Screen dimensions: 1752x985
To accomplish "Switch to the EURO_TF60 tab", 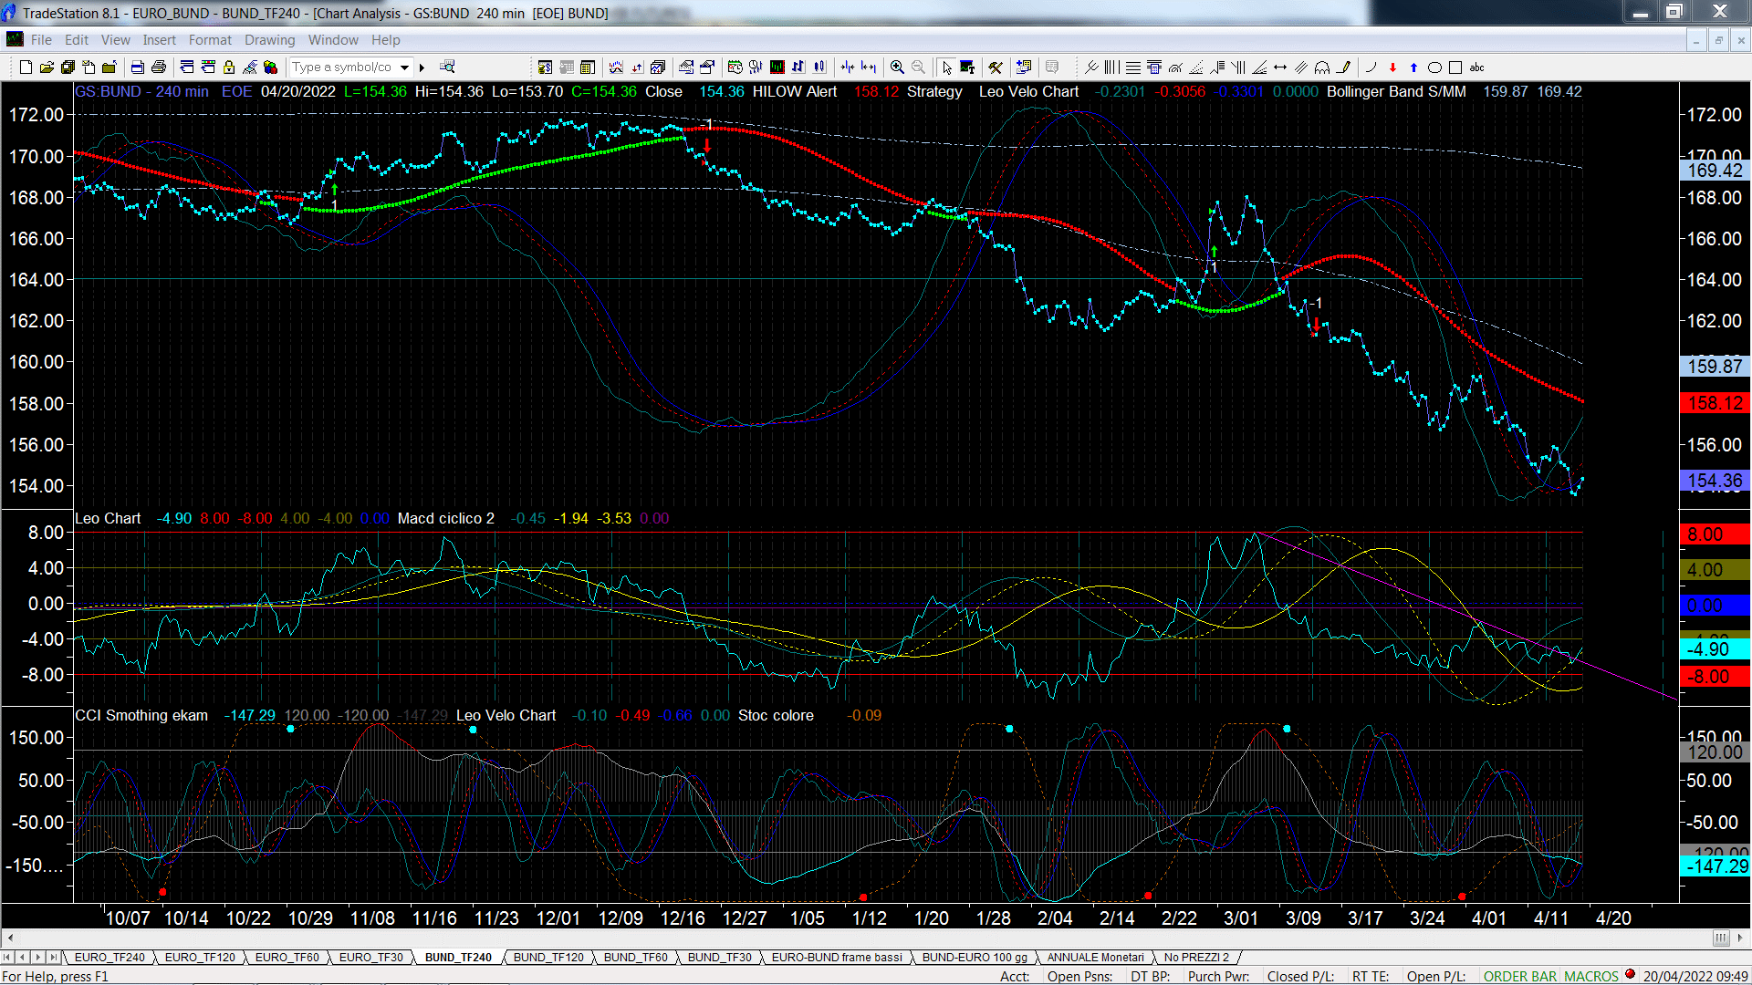I will (287, 957).
